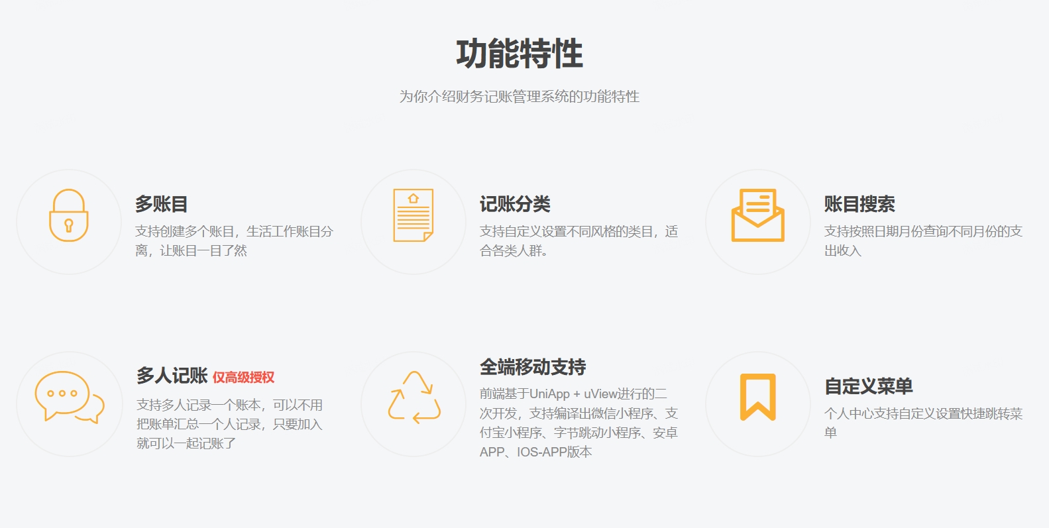The width and height of the screenshot is (1049, 528).
Task: Click the padlock icon for 多账目
Action: click(x=69, y=215)
